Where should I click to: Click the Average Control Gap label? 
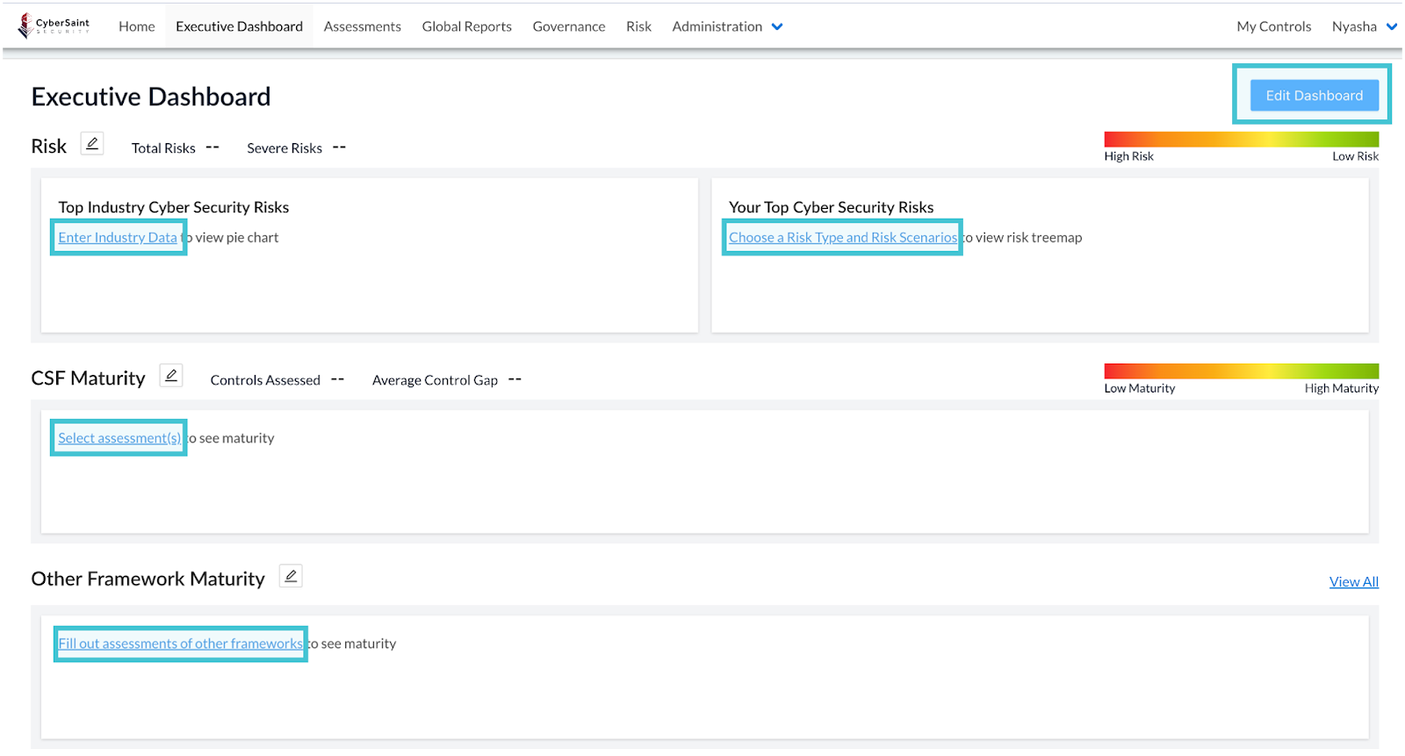click(x=435, y=379)
